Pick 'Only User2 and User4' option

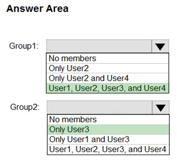tap(108, 78)
